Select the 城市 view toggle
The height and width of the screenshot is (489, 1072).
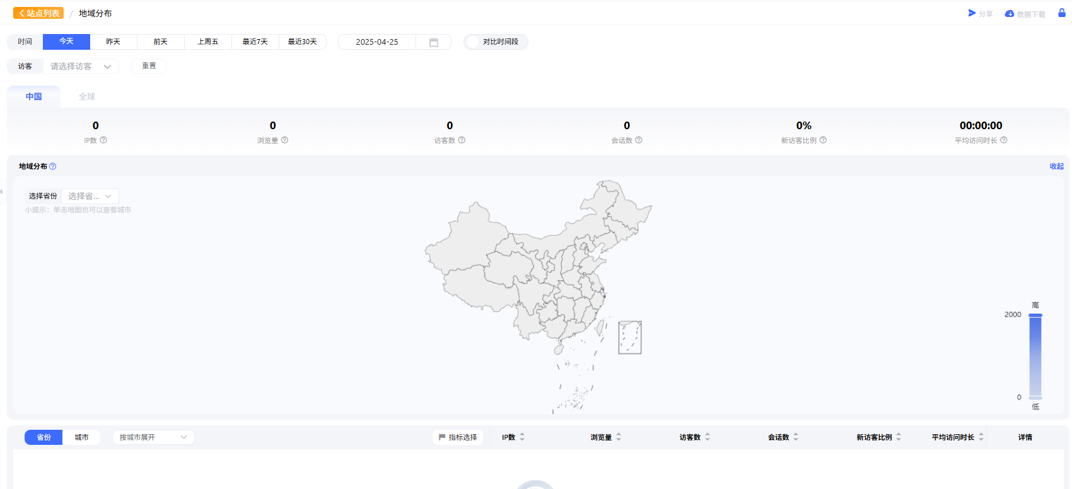81,437
